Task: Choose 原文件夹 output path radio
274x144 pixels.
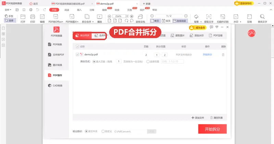Action: point(86,131)
